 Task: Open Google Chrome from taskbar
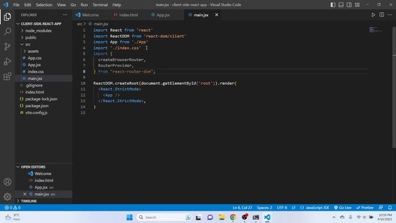tap(233, 217)
